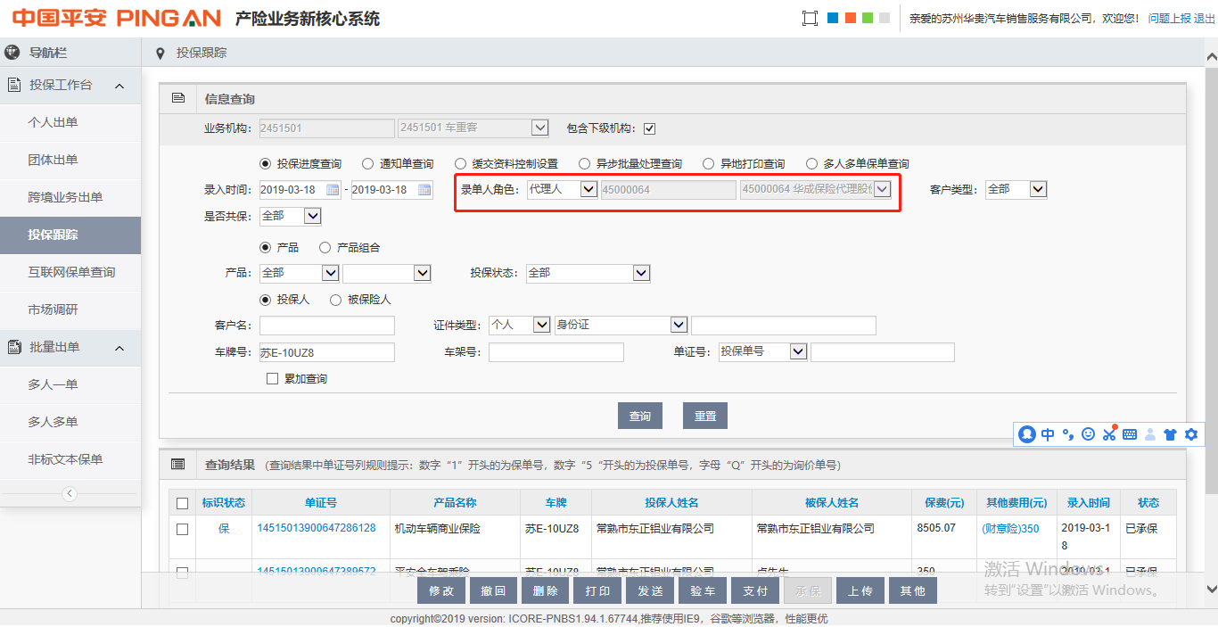Screen dimensions: 1218x627
Task: Click into the 车牌号 input field
Action: pos(326,352)
